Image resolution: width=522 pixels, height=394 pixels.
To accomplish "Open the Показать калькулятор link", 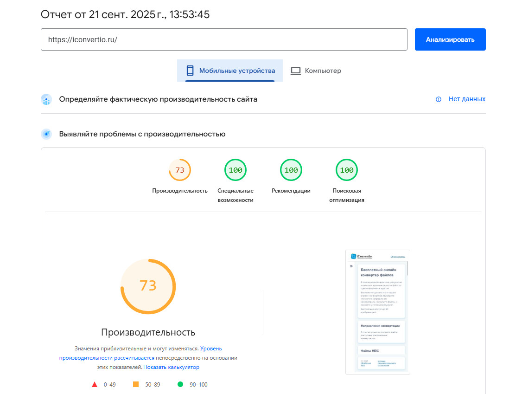I will point(171,367).
